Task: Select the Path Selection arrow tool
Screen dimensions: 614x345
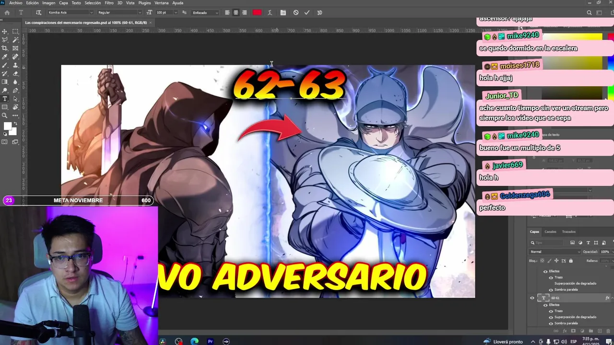Action: [15, 99]
